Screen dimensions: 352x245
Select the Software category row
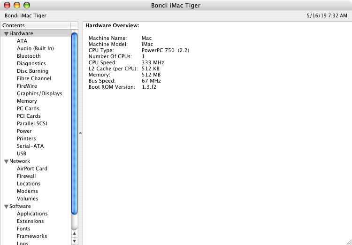(36, 207)
